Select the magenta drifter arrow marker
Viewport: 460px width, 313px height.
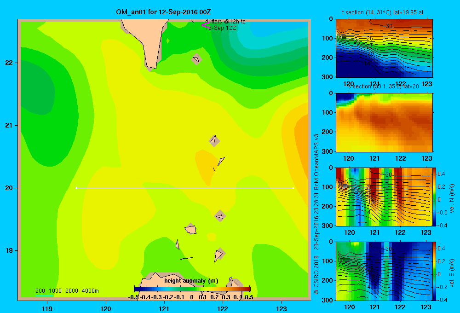[x=205, y=25]
